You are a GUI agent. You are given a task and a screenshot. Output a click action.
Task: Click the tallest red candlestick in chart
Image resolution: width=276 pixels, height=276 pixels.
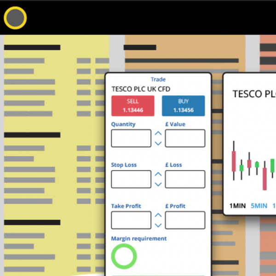coord(234,161)
